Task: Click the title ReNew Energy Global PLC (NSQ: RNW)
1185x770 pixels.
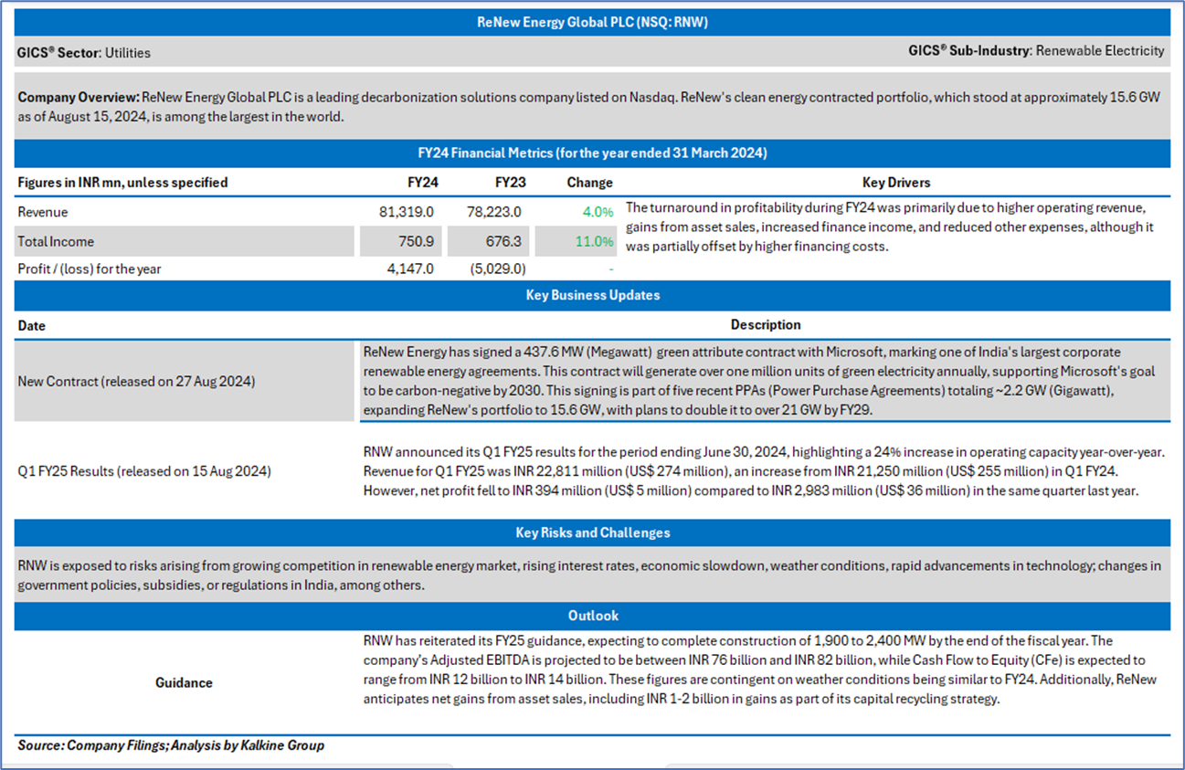Action: click(x=592, y=23)
